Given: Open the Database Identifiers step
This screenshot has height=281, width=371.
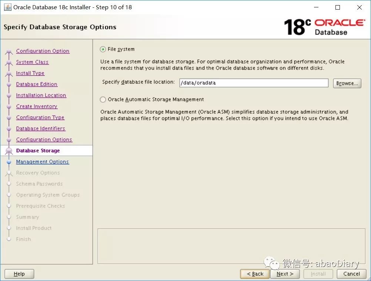Looking at the screenshot, I should tap(40, 128).
